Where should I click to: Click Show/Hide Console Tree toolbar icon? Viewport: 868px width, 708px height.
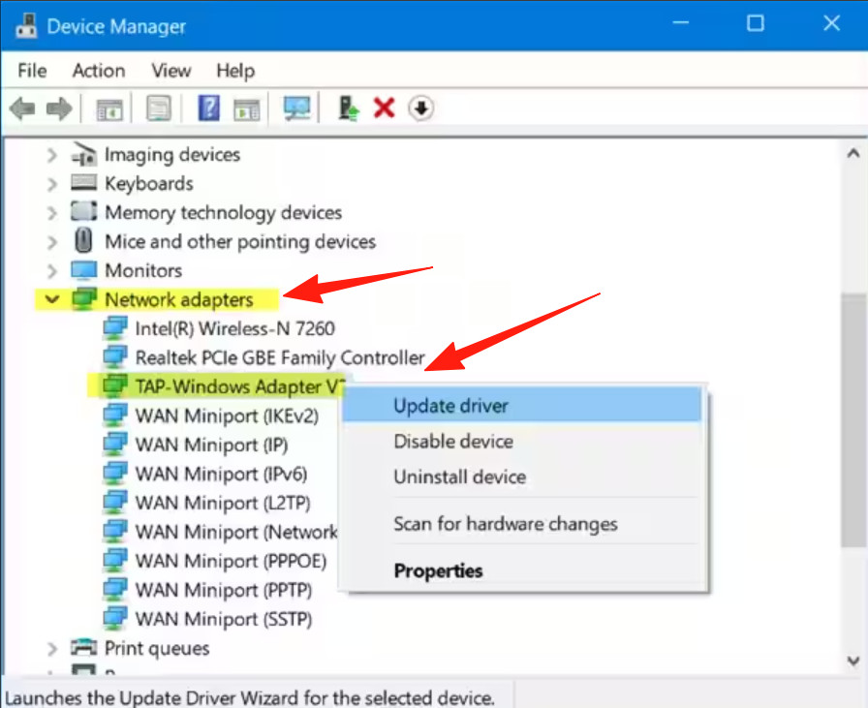109,109
